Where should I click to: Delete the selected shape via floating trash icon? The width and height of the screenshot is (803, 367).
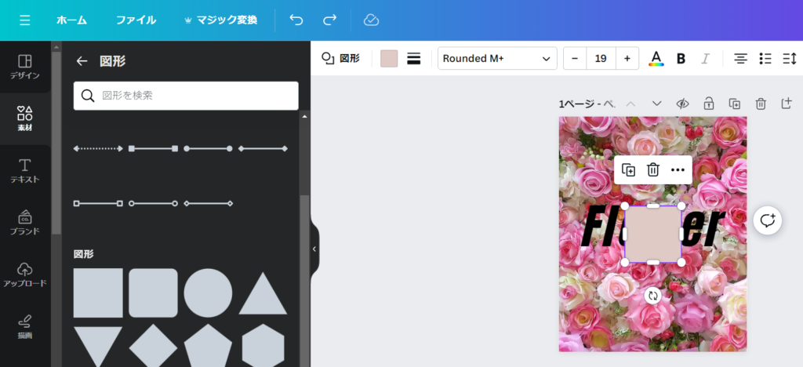[652, 169]
